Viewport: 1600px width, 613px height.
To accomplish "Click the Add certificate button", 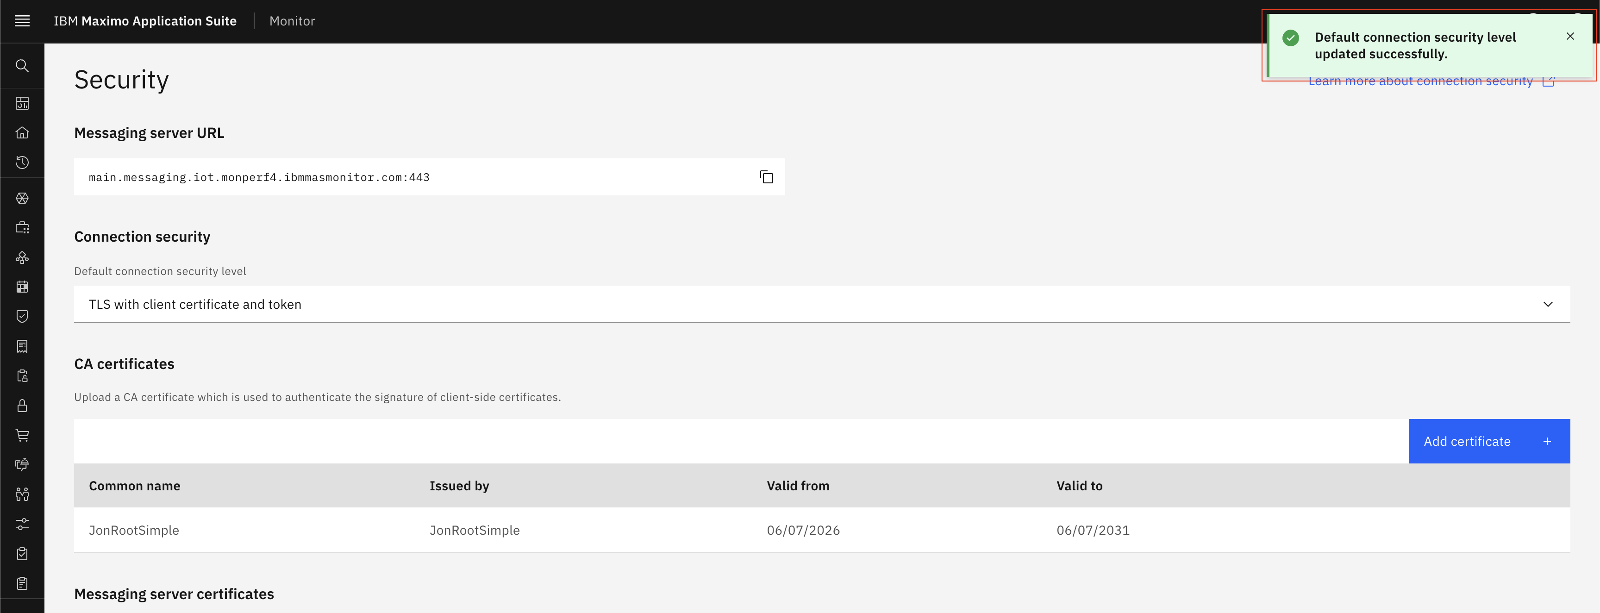I will point(1489,441).
